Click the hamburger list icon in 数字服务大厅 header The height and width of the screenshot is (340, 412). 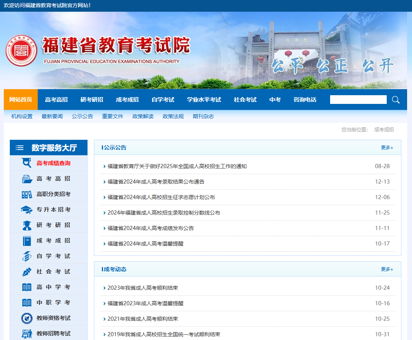pos(20,148)
